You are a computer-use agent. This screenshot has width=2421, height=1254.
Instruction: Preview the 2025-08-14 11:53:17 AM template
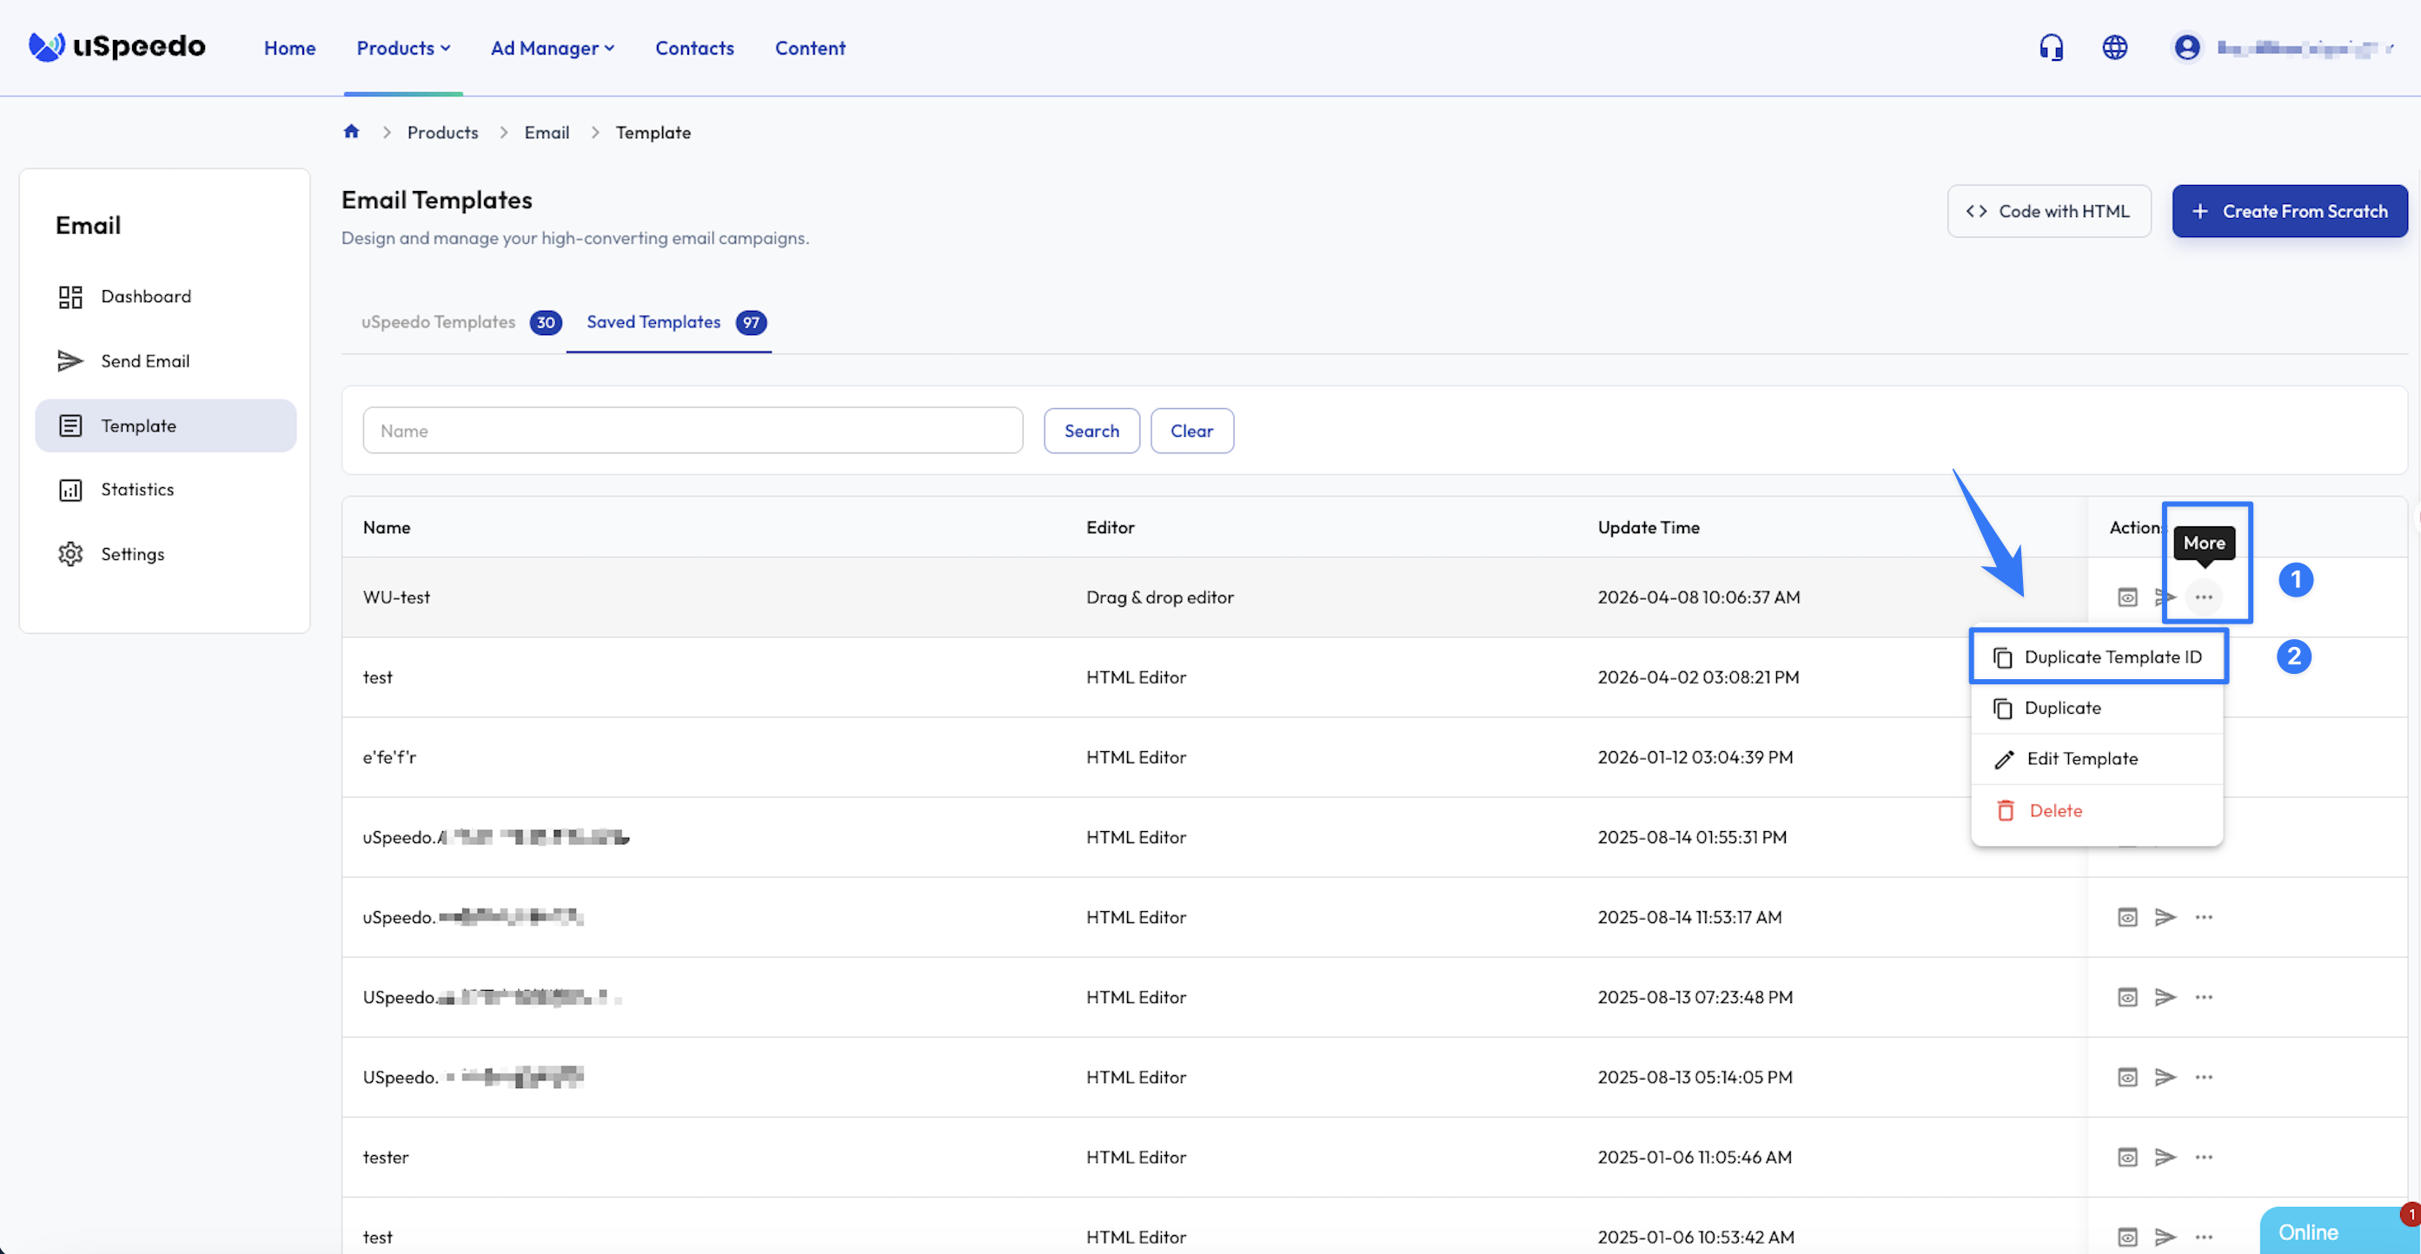pos(2128,918)
